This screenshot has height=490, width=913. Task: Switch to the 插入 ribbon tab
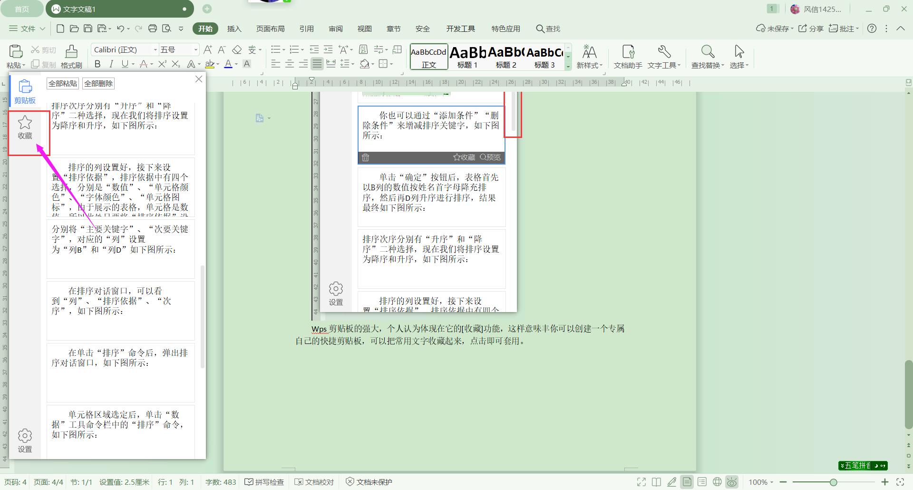click(x=234, y=29)
